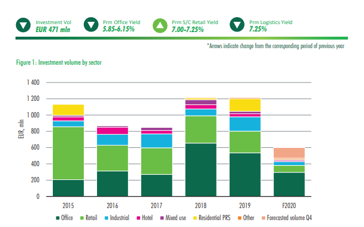Click the F2020 x-axis label
364x227 pixels.
[289, 206]
